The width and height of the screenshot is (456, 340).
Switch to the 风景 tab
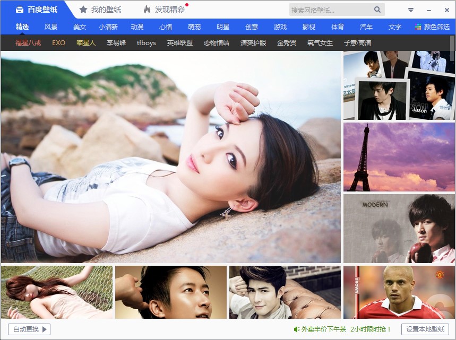click(51, 27)
